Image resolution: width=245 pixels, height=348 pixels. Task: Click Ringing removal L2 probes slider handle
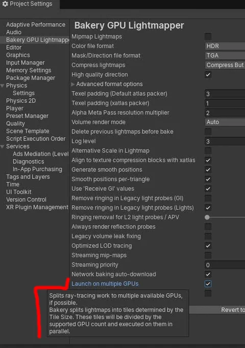coord(207,217)
